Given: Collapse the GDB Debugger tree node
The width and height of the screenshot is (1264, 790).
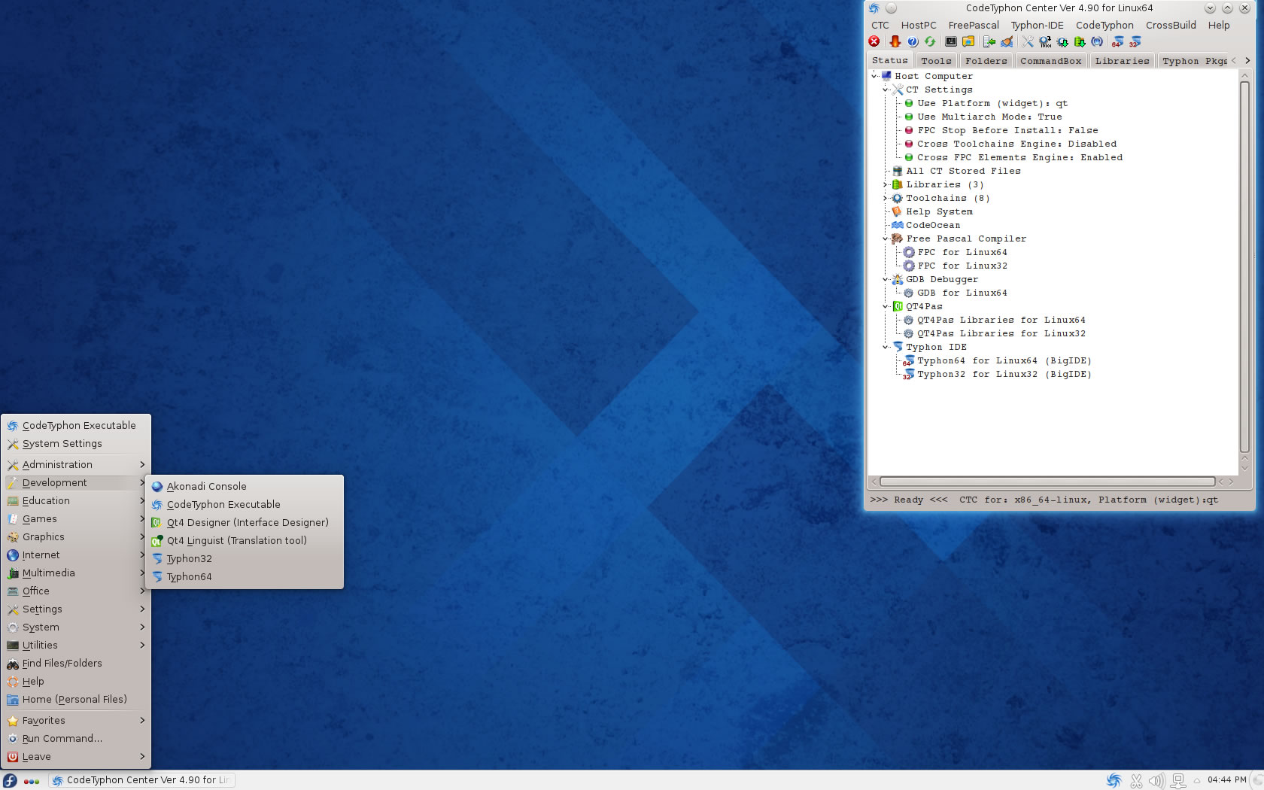Looking at the screenshot, I should pos(886,279).
